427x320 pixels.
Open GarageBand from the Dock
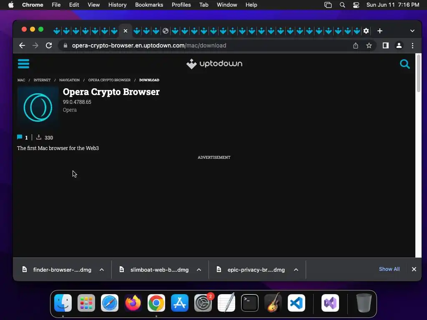pyautogui.click(x=273, y=303)
